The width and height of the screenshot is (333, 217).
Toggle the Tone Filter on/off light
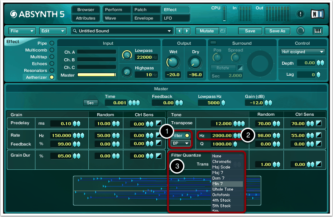(x=187, y=135)
